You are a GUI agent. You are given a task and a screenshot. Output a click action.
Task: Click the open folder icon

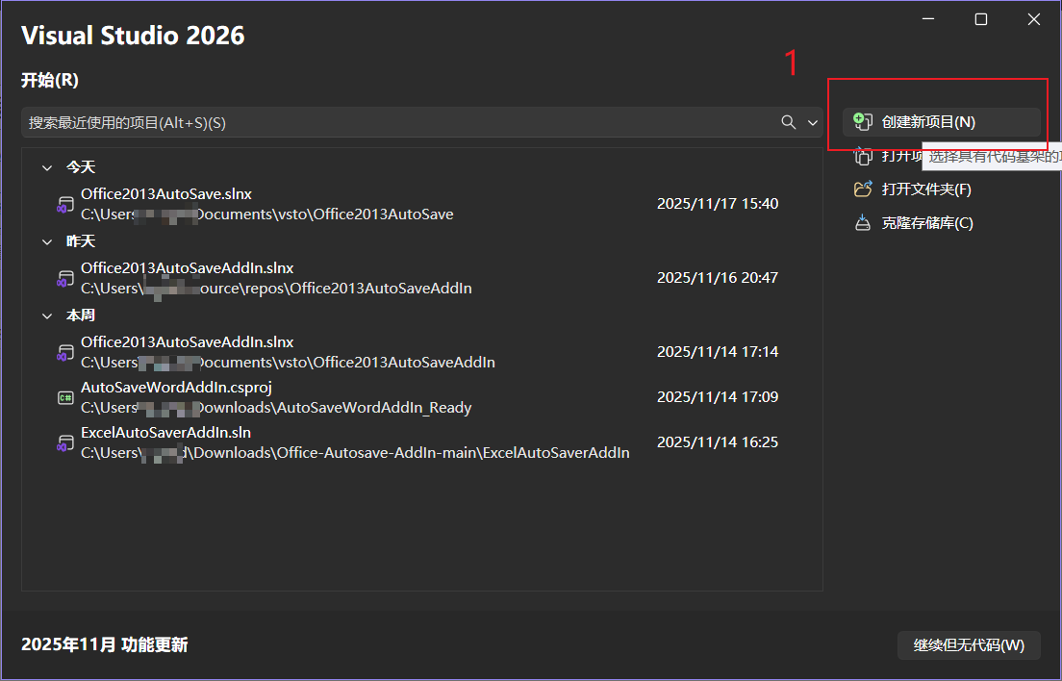863,189
